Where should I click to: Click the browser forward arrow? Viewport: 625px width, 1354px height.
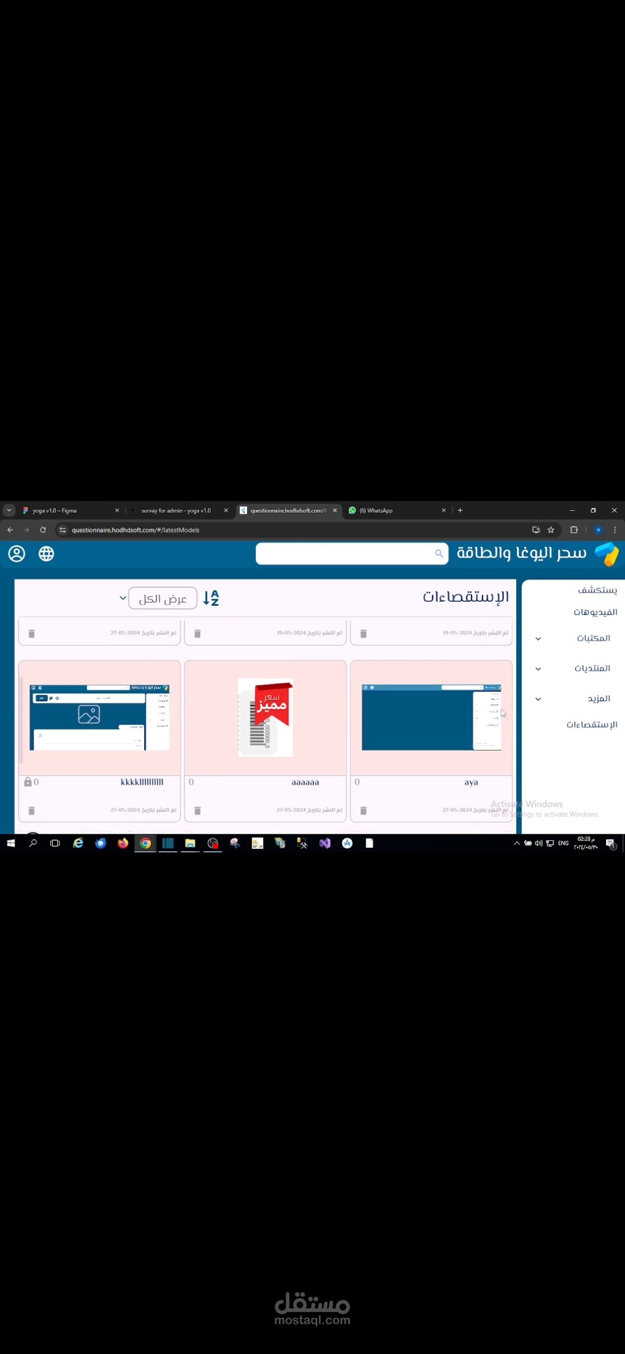tap(26, 529)
